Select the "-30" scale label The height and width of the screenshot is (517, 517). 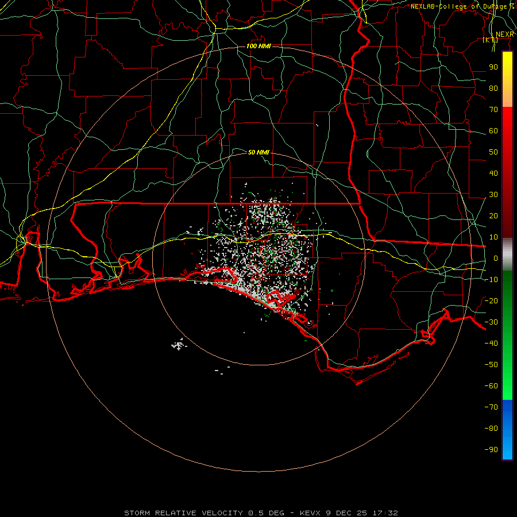pos(491,322)
